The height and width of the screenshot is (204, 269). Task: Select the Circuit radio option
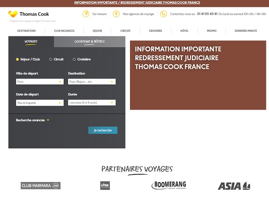(51, 59)
